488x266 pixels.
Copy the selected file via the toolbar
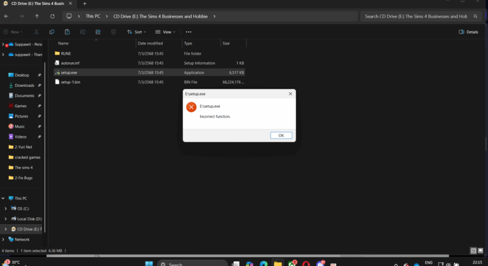click(x=51, y=32)
